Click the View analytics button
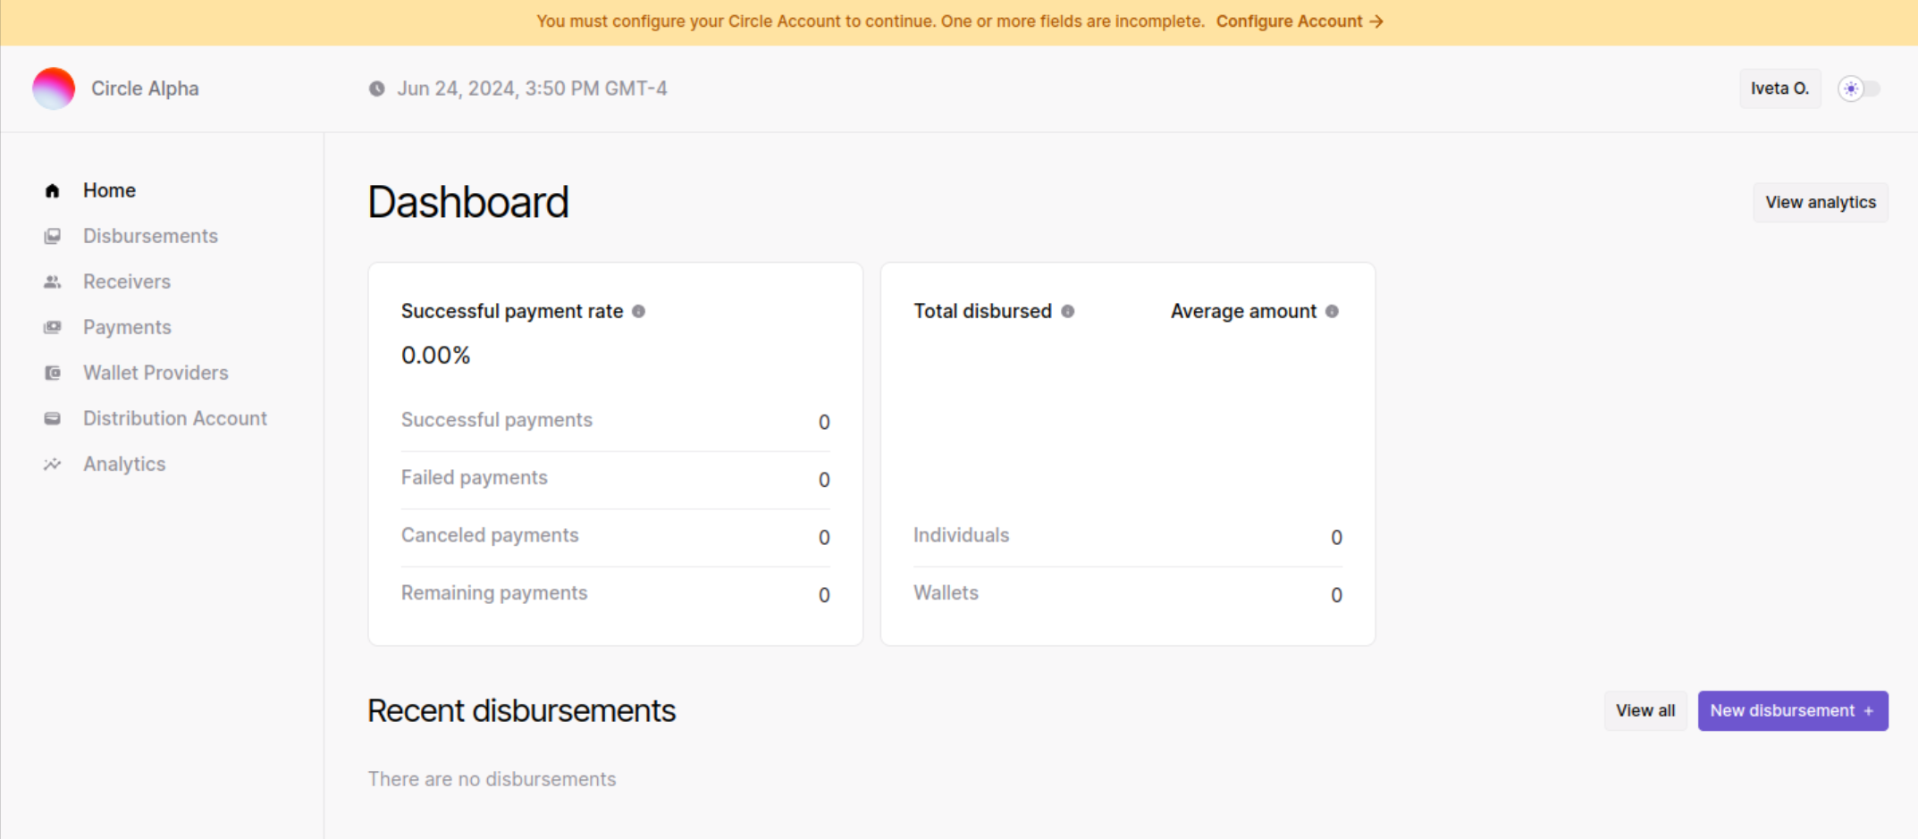The image size is (1918, 839). tap(1820, 202)
